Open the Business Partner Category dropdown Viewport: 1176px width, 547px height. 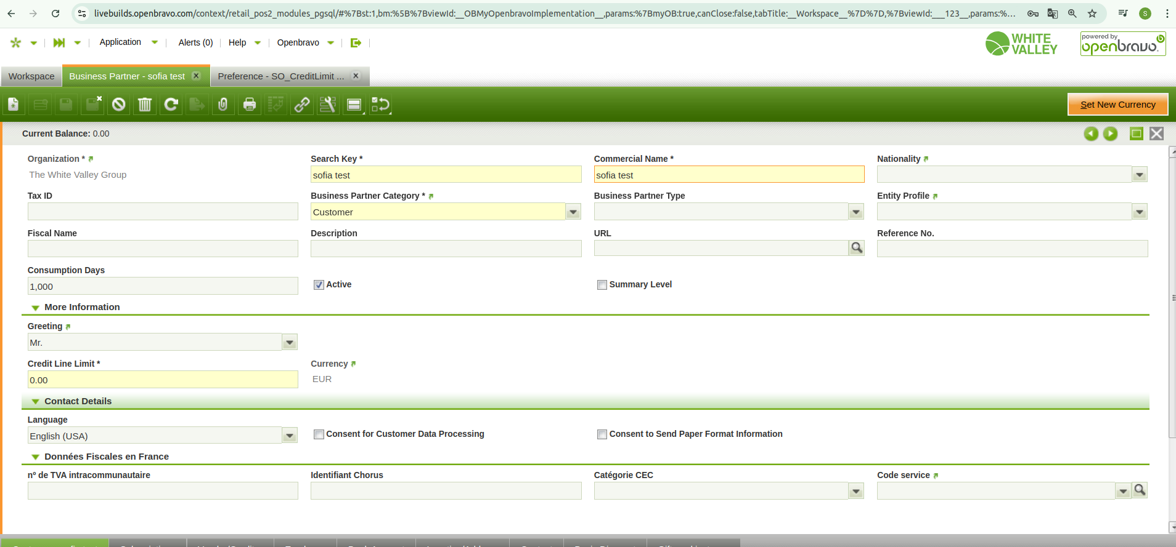tap(573, 212)
